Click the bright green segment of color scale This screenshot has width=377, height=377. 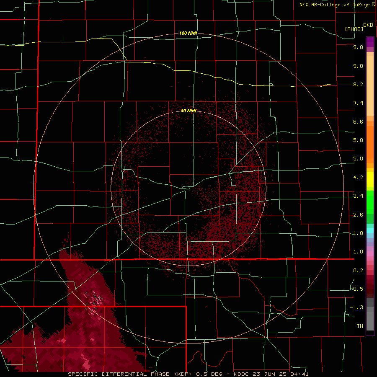click(x=370, y=202)
